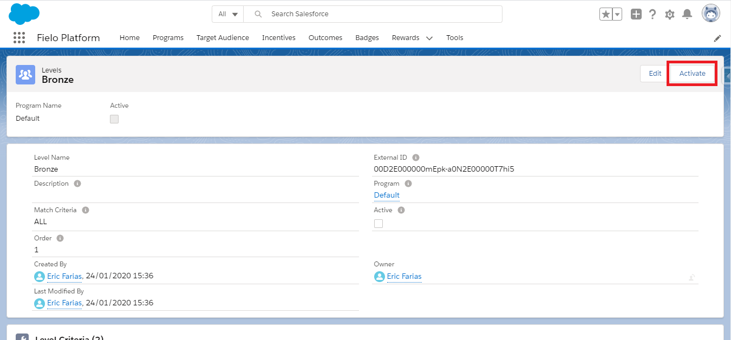The height and width of the screenshot is (340, 731).
Task: Click the info icon beside Program label
Action: point(408,184)
